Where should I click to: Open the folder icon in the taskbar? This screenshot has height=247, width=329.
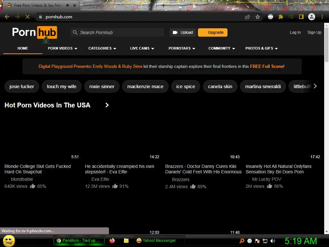coord(126,241)
